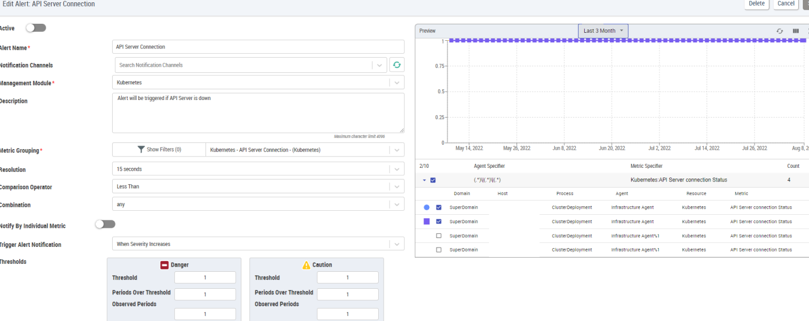Image resolution: width=809 pixels, height=321 pixels.
Task: Click the Show Filters funnel icon
Action: click(141, 150)
